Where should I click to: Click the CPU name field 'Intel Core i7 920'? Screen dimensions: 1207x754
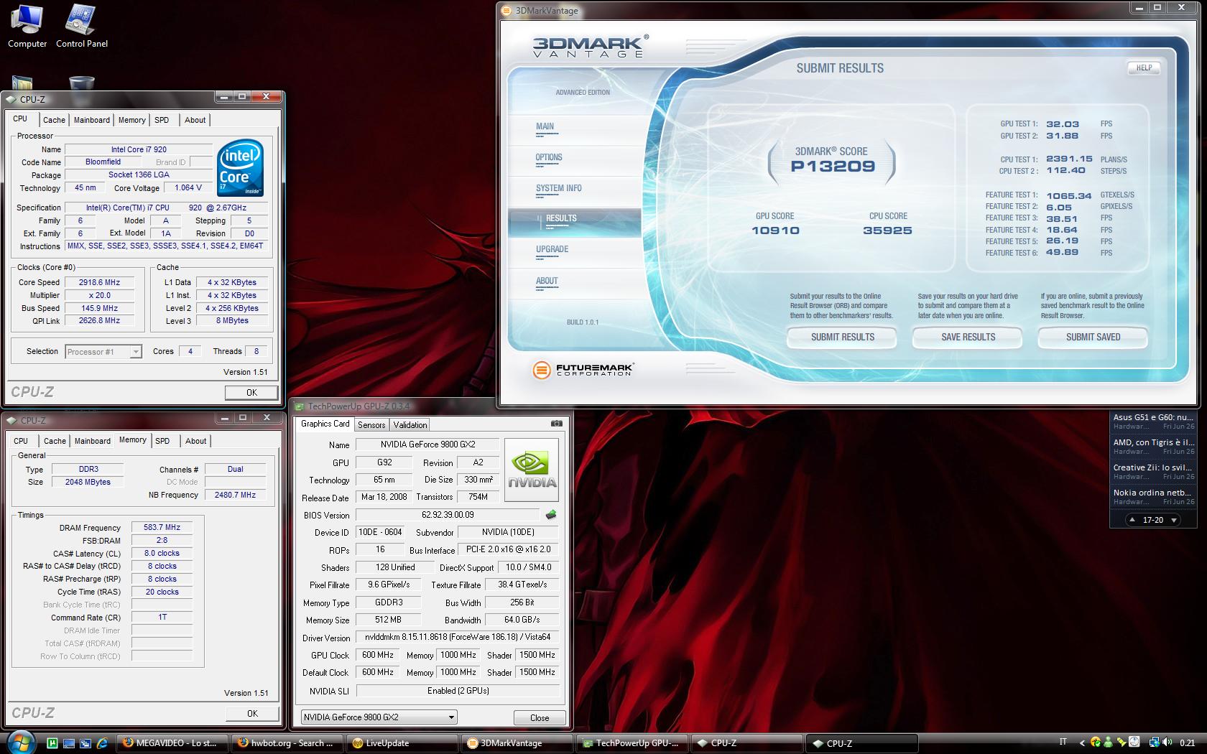(x=138, y=149)
